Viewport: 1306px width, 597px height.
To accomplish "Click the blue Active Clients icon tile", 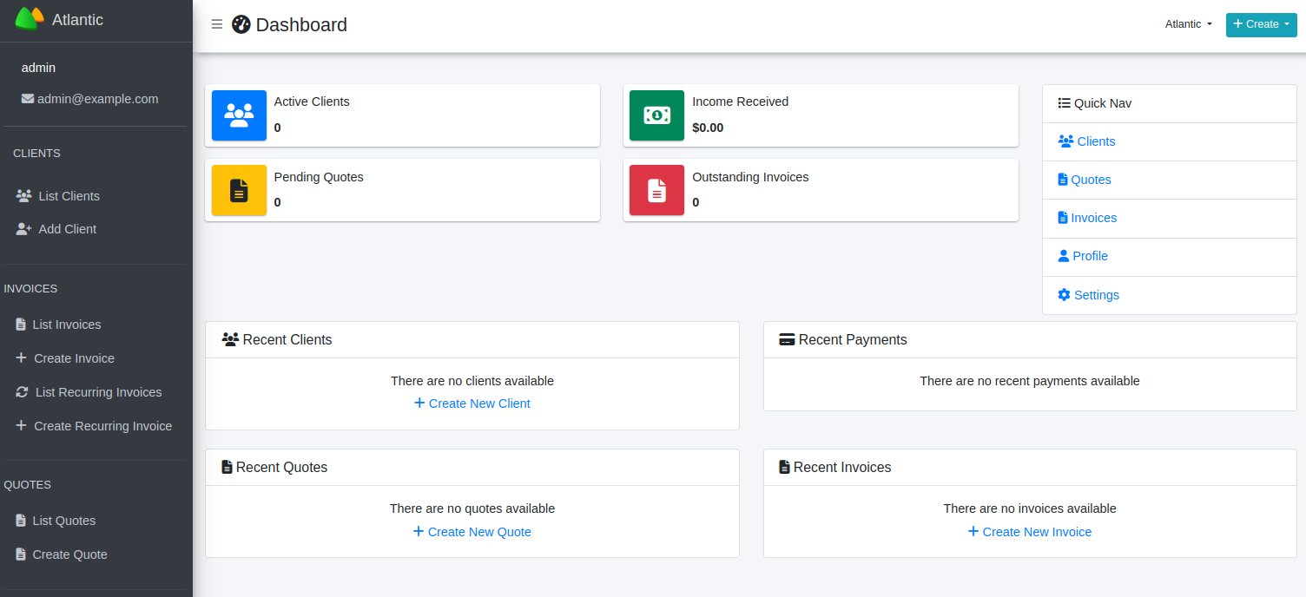I will pyautogui.click(x=239, y=115).
